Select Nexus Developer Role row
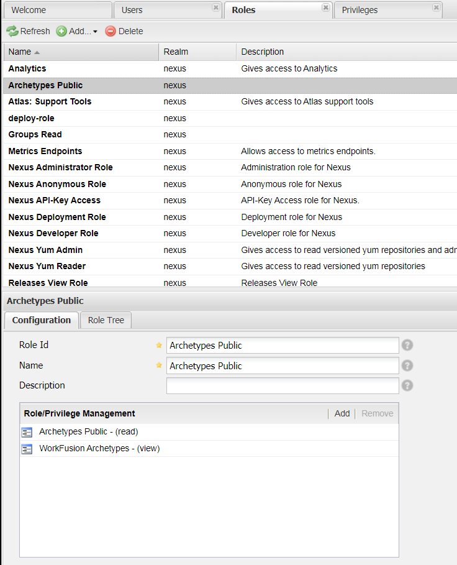Viewport: 457px width, 565px height. click(x=230, y=234)
